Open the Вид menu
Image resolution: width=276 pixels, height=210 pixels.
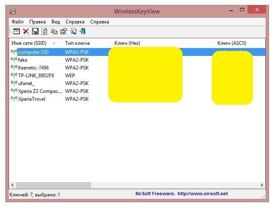(x=56, y=22)
